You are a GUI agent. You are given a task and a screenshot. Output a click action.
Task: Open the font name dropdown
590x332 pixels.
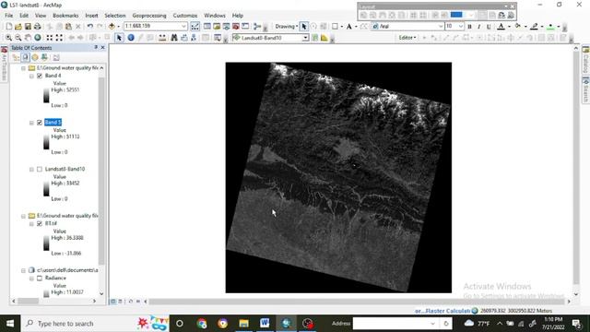point(441,27)
